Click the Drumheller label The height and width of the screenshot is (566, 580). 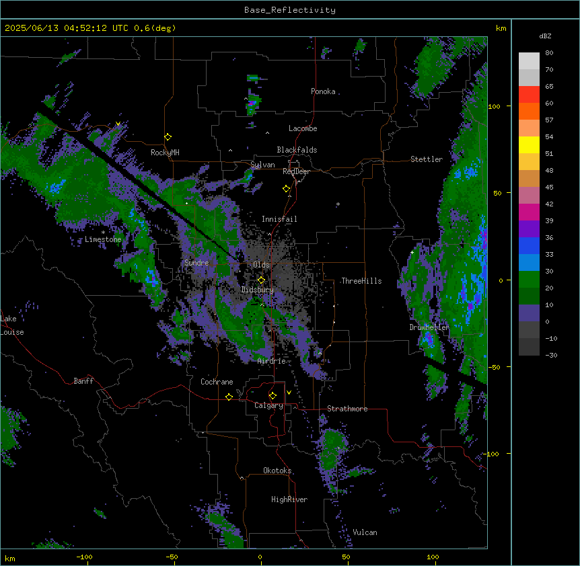(x=429, y=327)
